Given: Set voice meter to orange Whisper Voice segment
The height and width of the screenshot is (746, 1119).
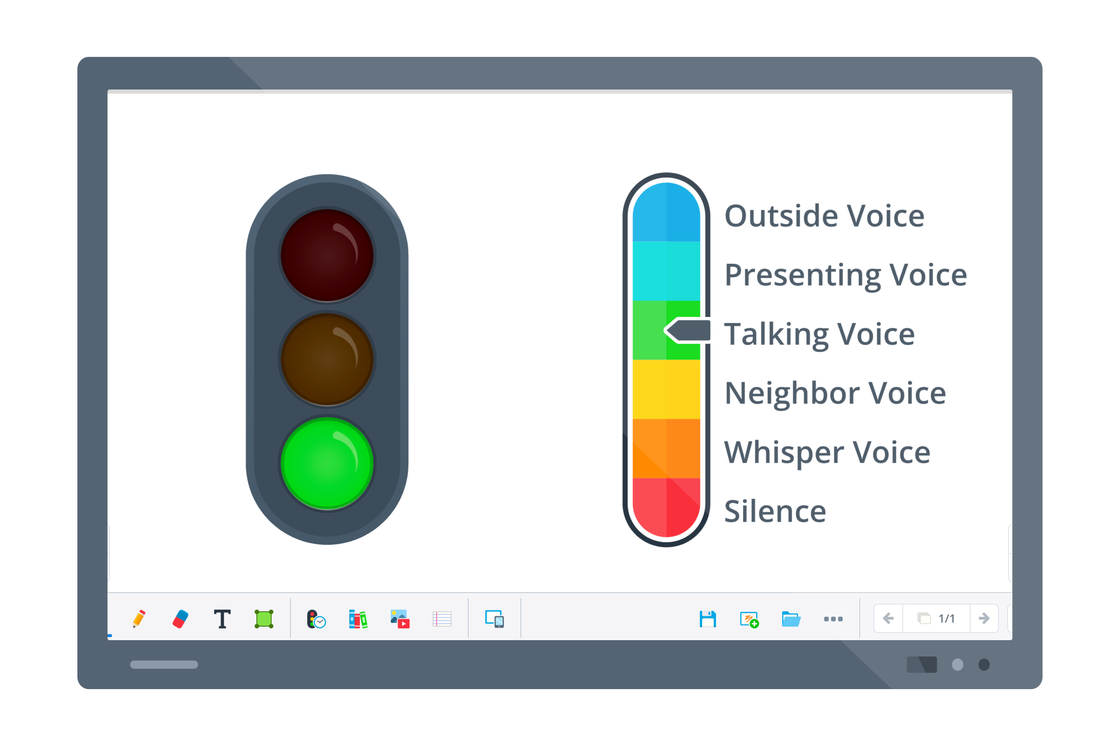Looking at the screenshot, I should click(x=667, y=448).
